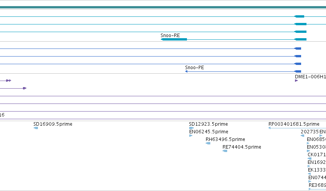Select the 202735 EST marker

pos(303,136)
